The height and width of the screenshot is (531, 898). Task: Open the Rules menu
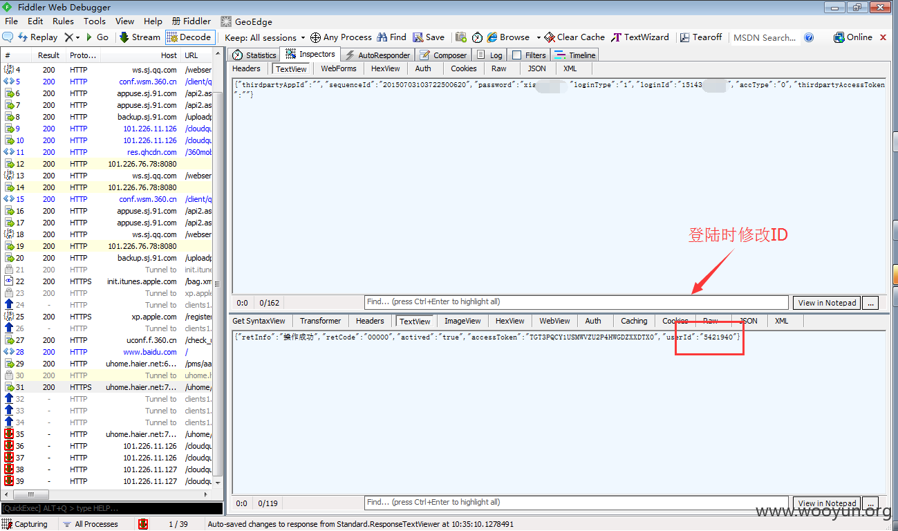pos(64,21)
